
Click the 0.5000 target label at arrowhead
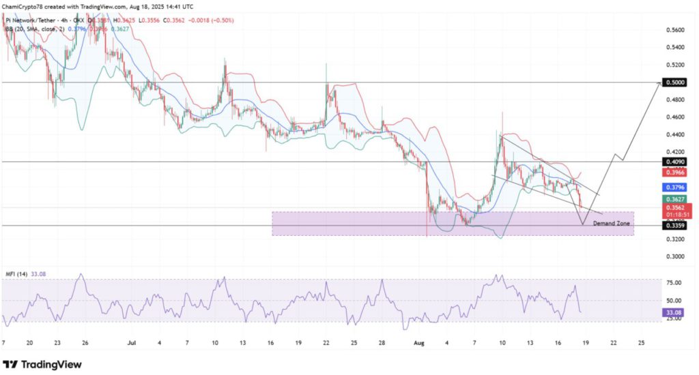[x=675, y=82]
